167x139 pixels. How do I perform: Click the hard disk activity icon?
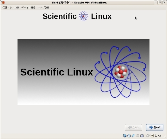pyautogui.click(x=125, y=136)
